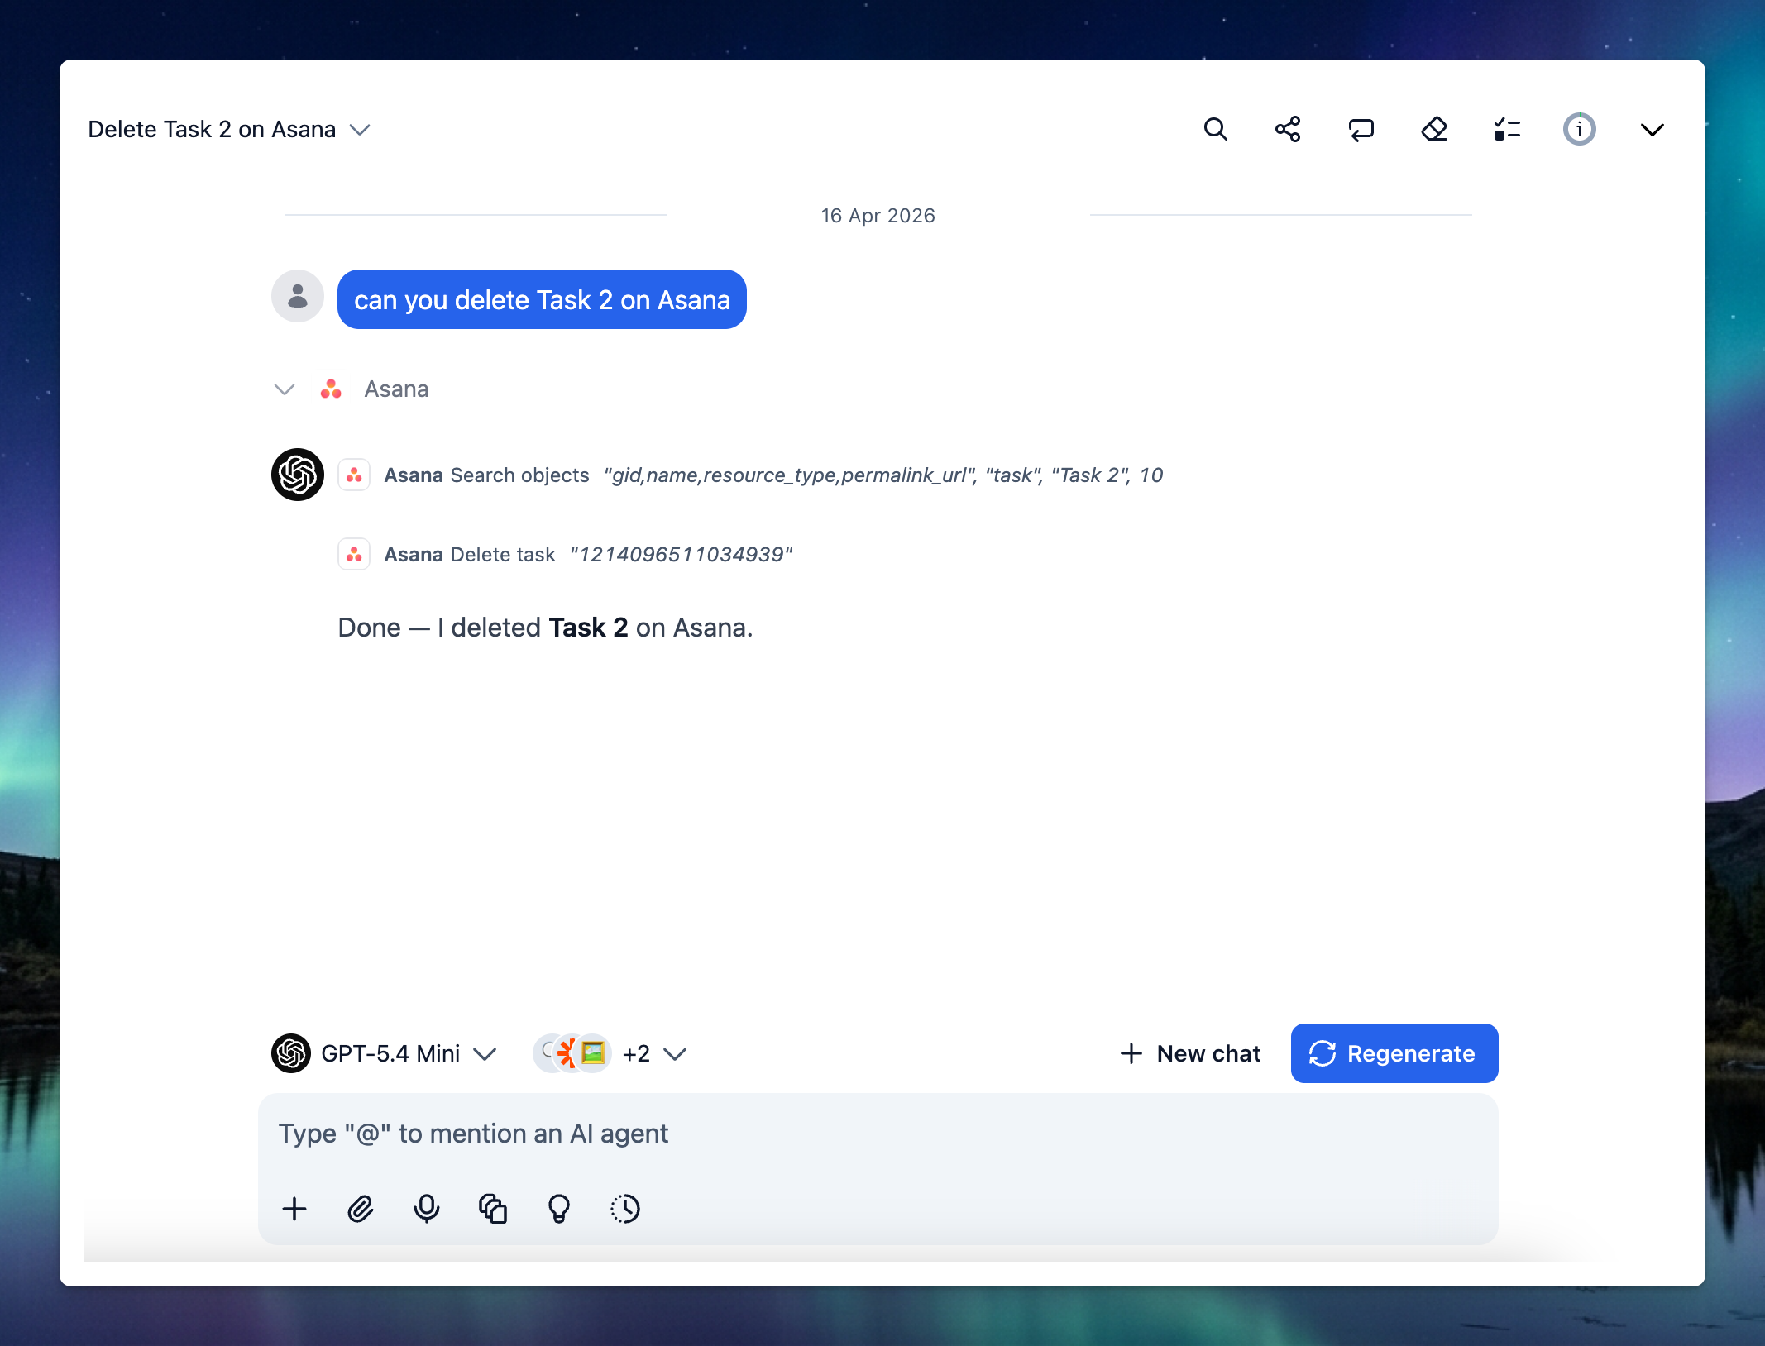
Task: Click the message input field
Action: [x=877, y=1134]
